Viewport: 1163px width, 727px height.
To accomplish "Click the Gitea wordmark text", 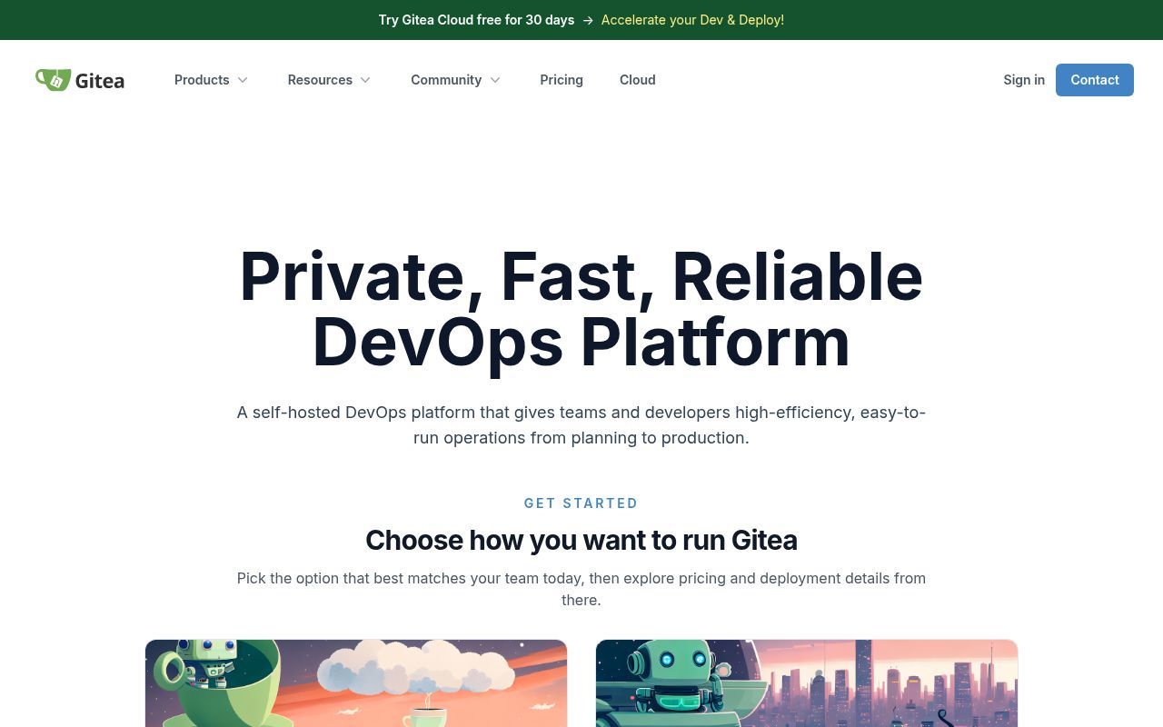I will coord(100,81).
